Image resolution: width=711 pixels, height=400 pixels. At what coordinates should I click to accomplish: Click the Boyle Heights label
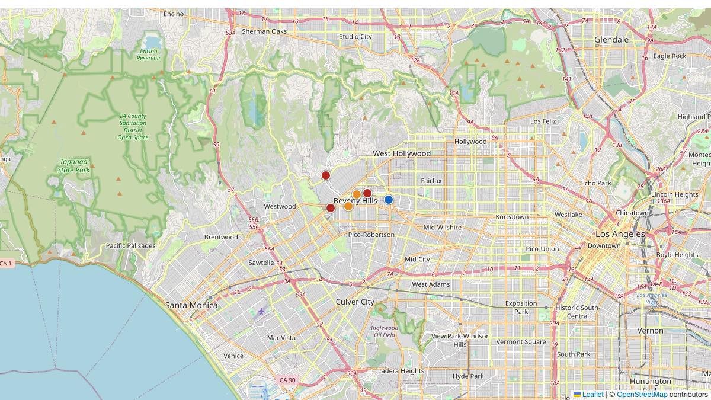(677, 255)
